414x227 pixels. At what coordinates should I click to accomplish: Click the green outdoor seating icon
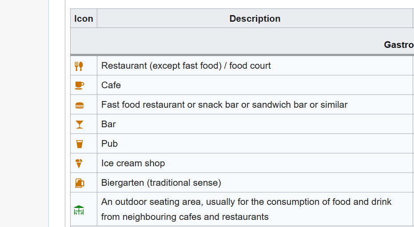click(79, 210)
